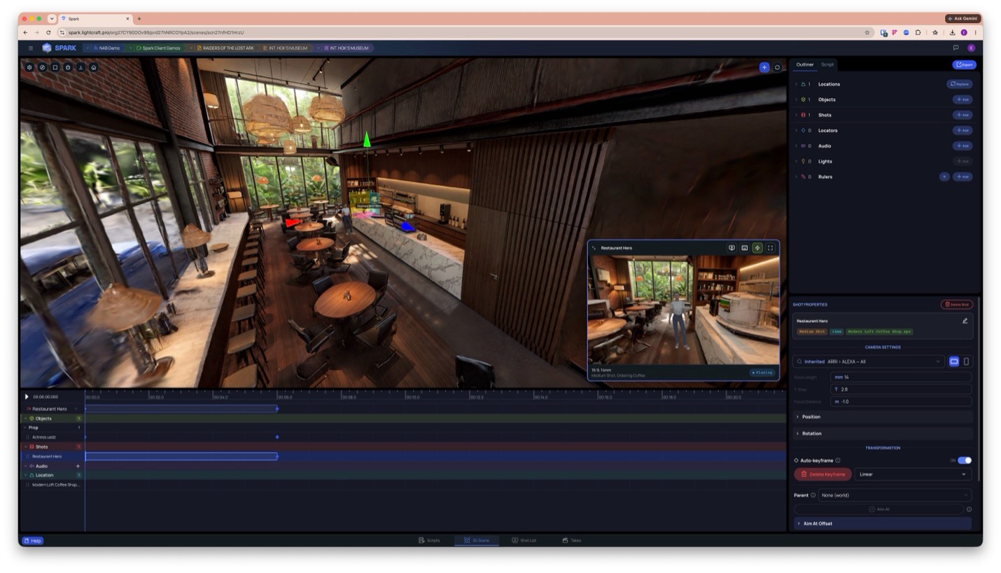The height and width of the screenshot is (573, 1001).
Task: Click the Focal Length mm input field
Action: pyautogui.click(x=901, y=377)
